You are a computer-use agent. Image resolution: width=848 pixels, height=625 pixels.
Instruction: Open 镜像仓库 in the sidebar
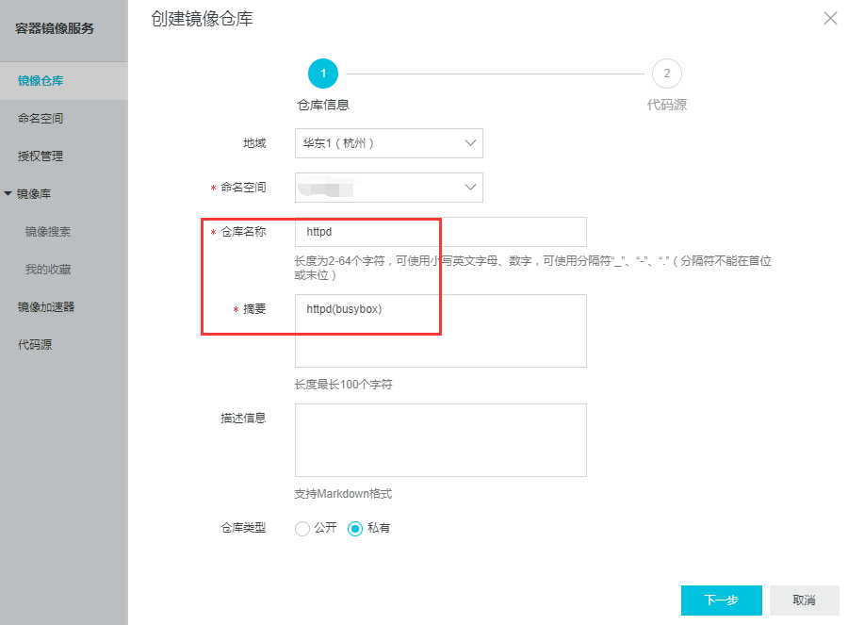(x=41, y=81)
